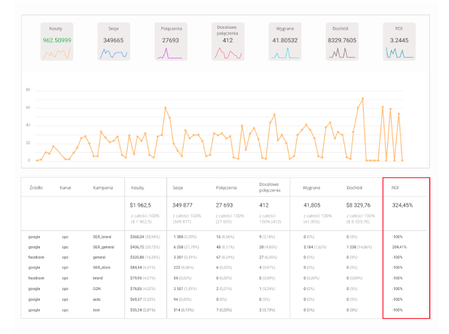This screenshot has width=449, height=334.
Task: Select the SER_general campaign row
Action: pos(224,247)
